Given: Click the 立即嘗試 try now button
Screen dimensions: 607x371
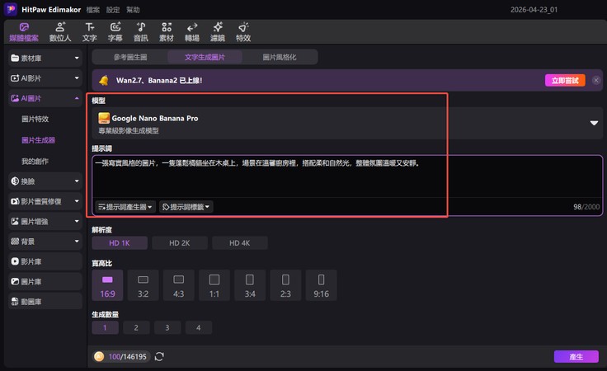Looking at the screenshot, I should pyautogui.click(x=565, y=81).
